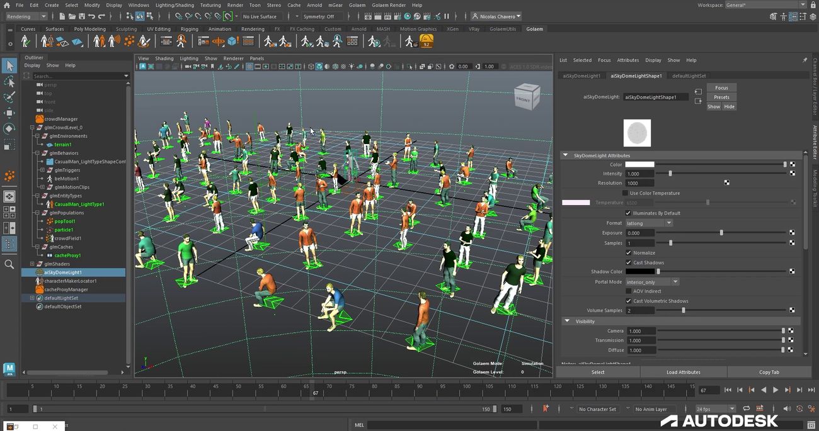Screen dimensions: 819x431
Task: Open the Symmetry: Off dropdown
Action: (x=322, y=16)
